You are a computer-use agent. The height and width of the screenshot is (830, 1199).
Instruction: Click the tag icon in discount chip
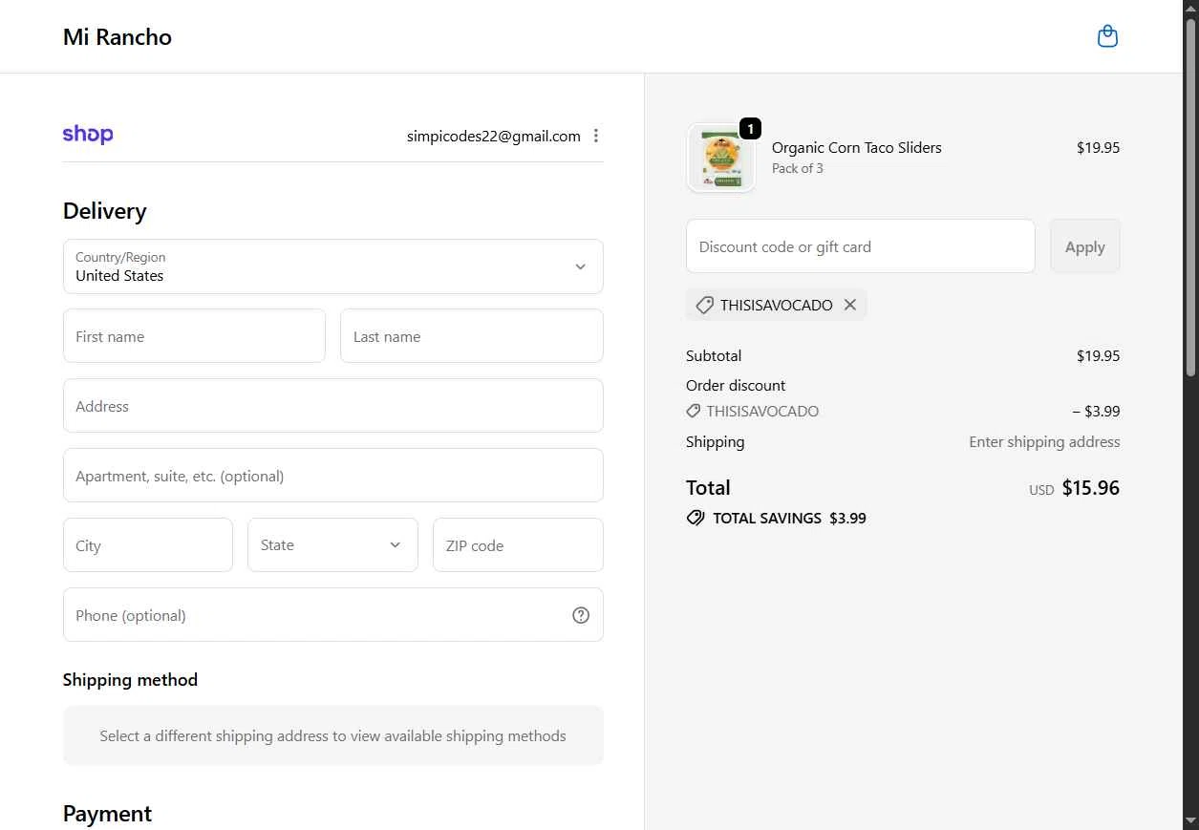[x=704, y=305]
